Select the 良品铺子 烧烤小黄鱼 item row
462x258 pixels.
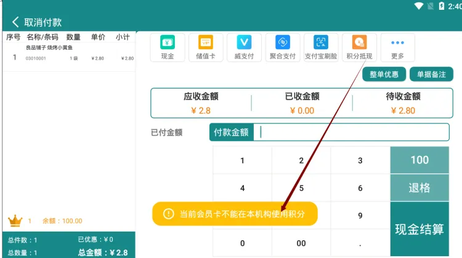click(x=68, y=53)
